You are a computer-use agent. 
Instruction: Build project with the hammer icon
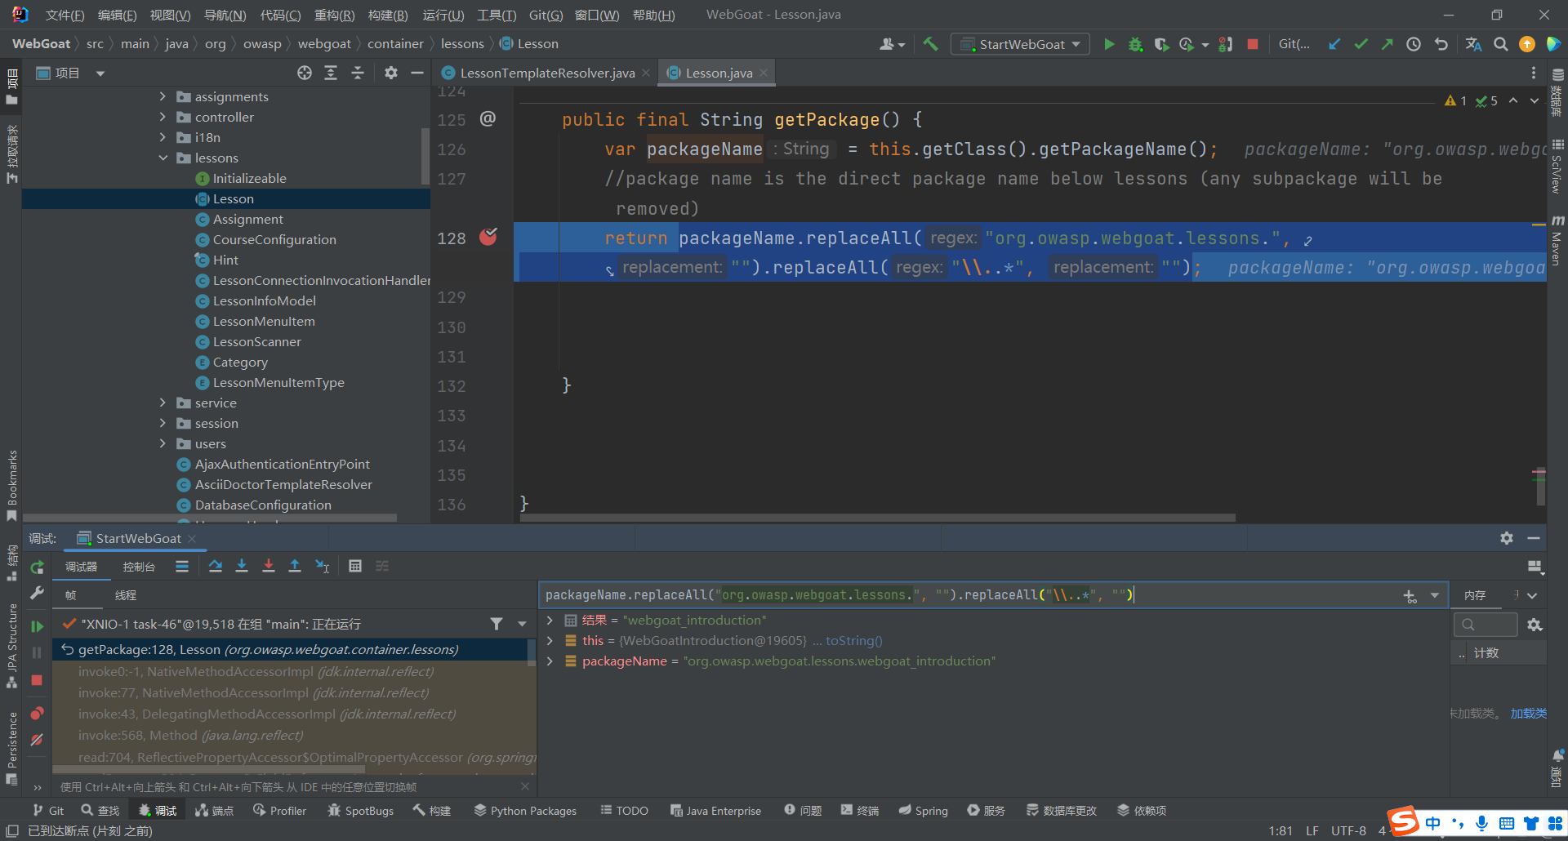point(930,44)
